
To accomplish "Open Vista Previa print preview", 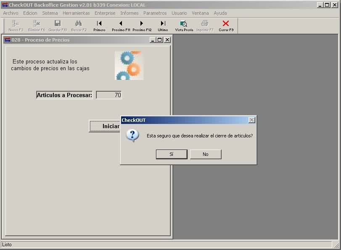I will pyautogui.click(x=184, y=26).
